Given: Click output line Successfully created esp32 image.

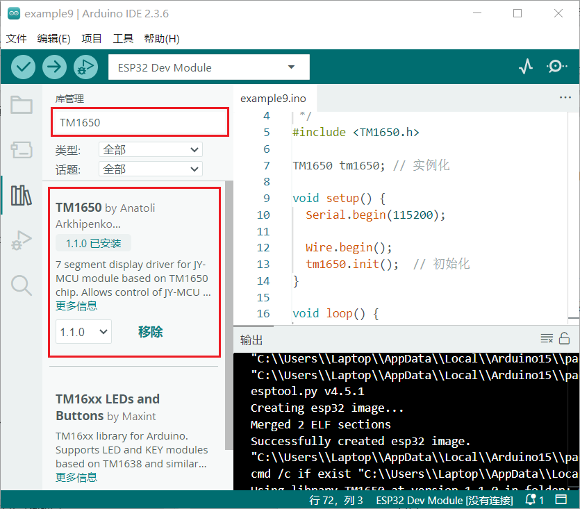Looking at the screenshot, I should (361, 442).
